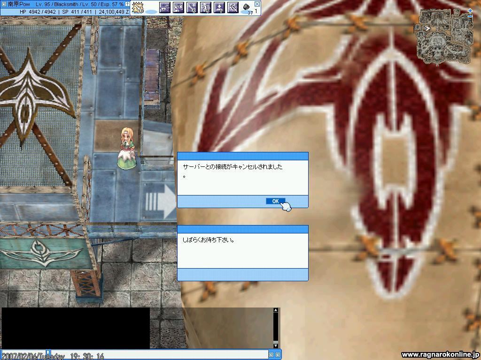The width and height of the screenshot is (481, 360).
Task: Use the sixth skill slot with down arrow
Action: tap(219, 7)
